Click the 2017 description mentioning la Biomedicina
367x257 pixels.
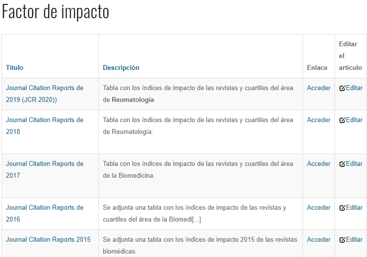(x=198, y=170)
